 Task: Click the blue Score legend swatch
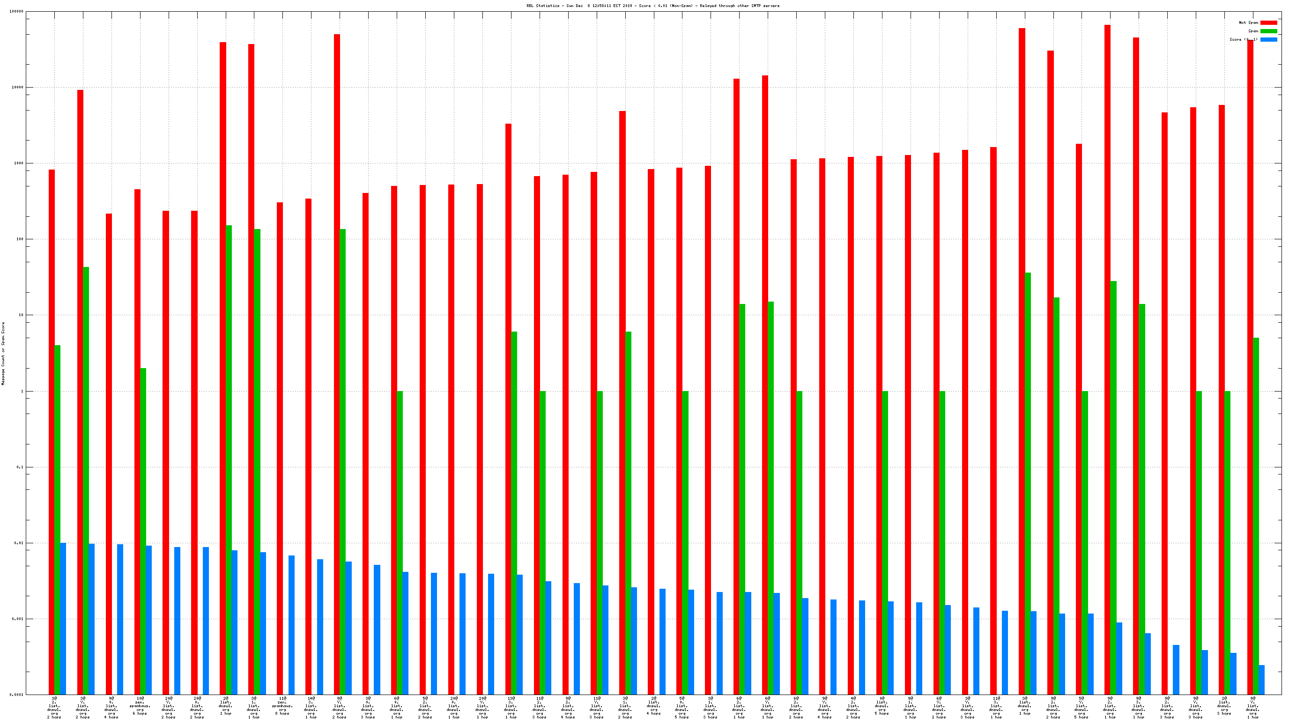(x=1268, y=39)
